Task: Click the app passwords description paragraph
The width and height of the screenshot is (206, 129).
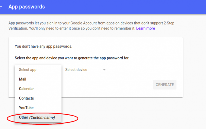Action: (80, 26)
